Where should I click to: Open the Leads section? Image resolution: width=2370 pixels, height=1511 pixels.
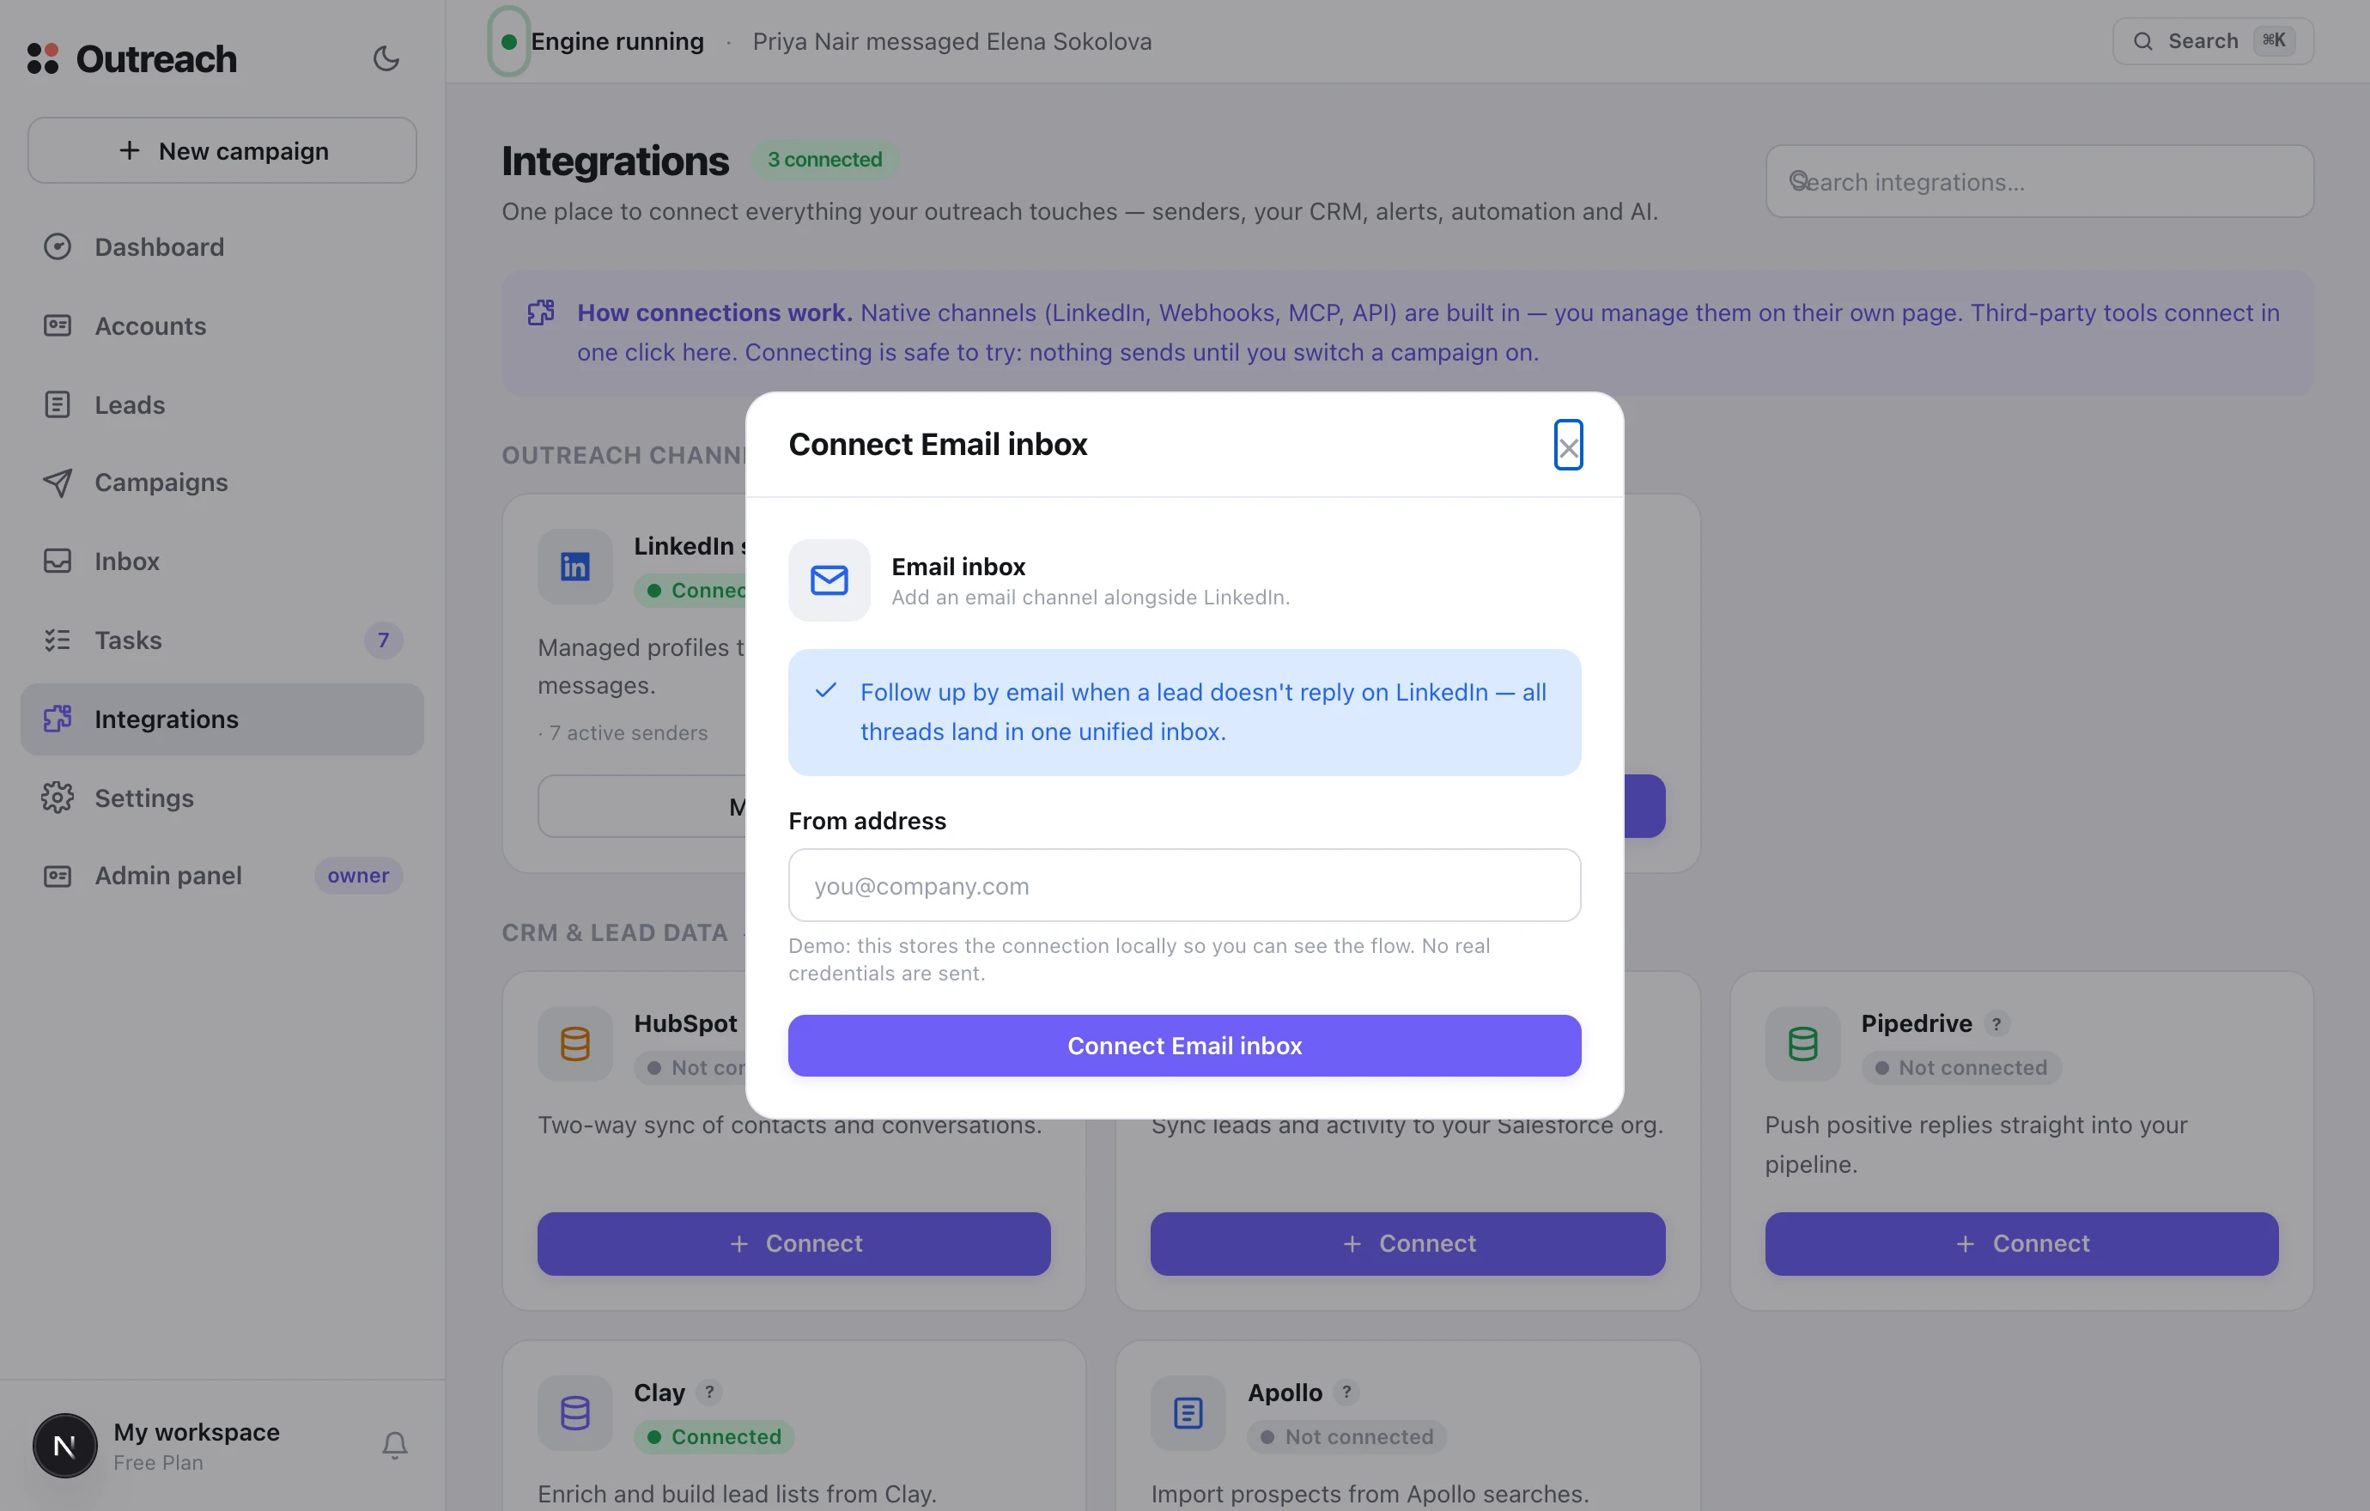(x=222, y=404)
